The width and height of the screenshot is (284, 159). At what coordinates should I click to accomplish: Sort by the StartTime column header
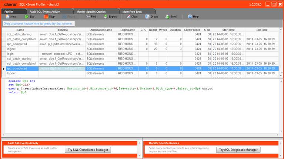tap(228, 30)
